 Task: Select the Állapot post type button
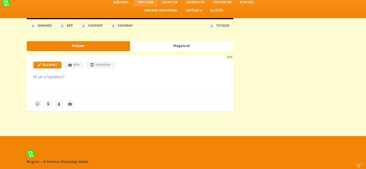[47, 65]
